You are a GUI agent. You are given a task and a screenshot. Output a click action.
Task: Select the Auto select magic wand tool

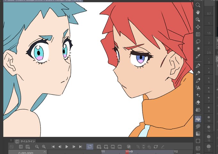pyautogui.click(x=198, y=49)
